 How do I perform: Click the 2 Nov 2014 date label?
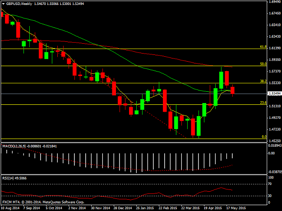[x=77, y=208]
